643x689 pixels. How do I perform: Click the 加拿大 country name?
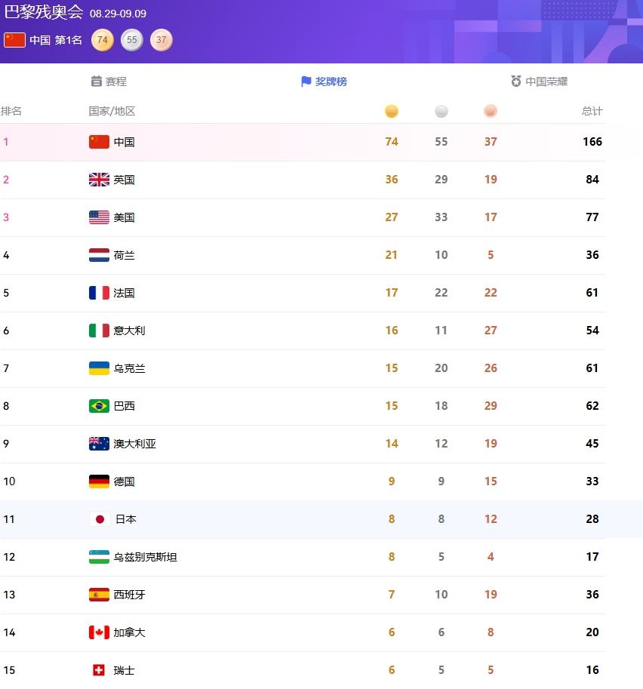click(129, 632)
